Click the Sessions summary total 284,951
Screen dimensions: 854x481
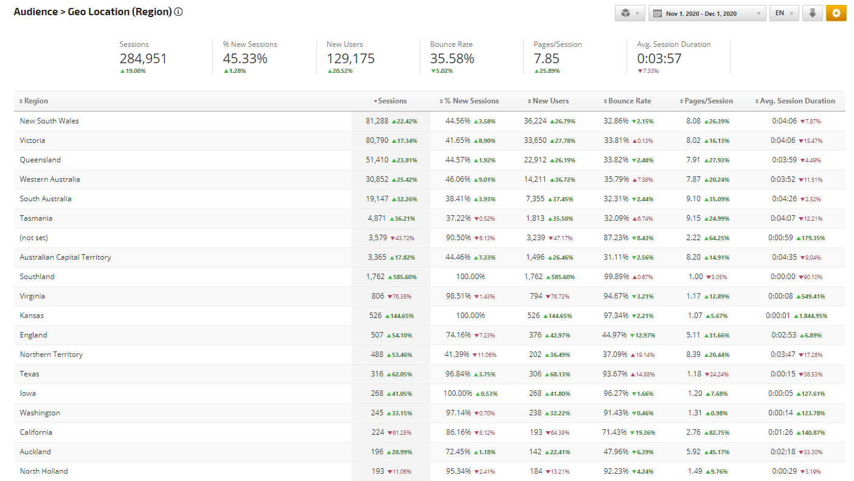coord(143,59)
